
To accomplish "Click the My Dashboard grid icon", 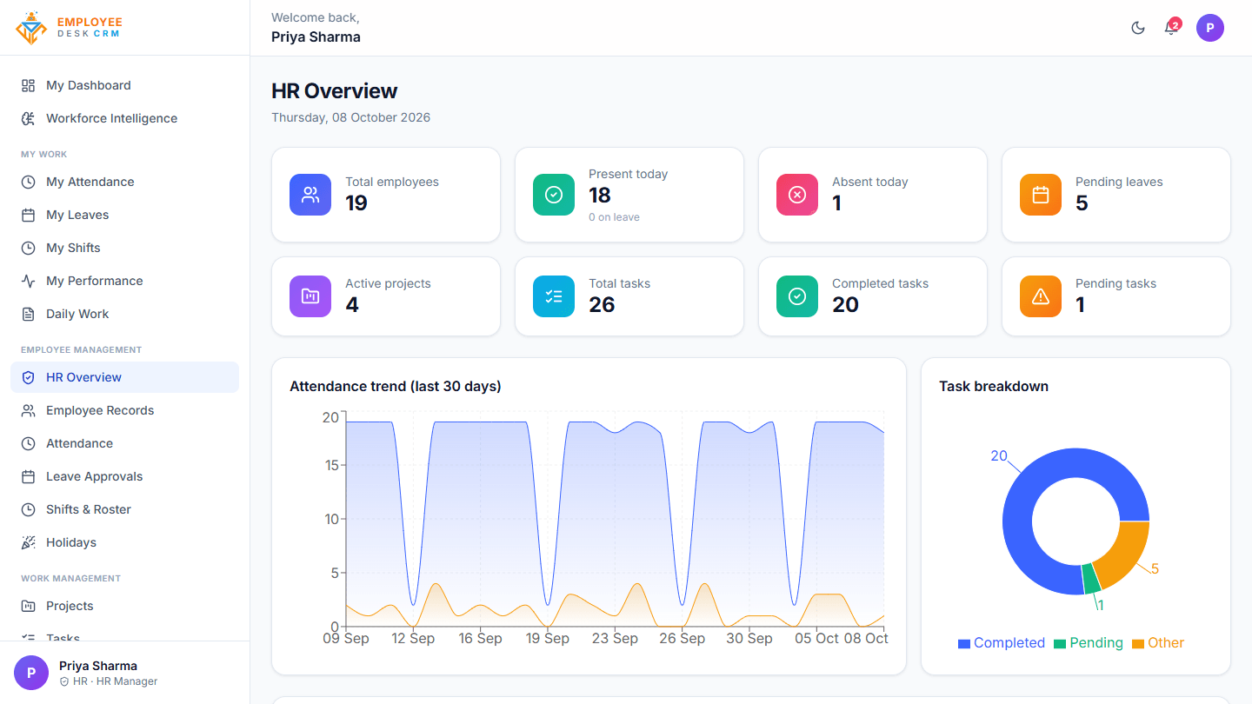I will tap(29, 85).
